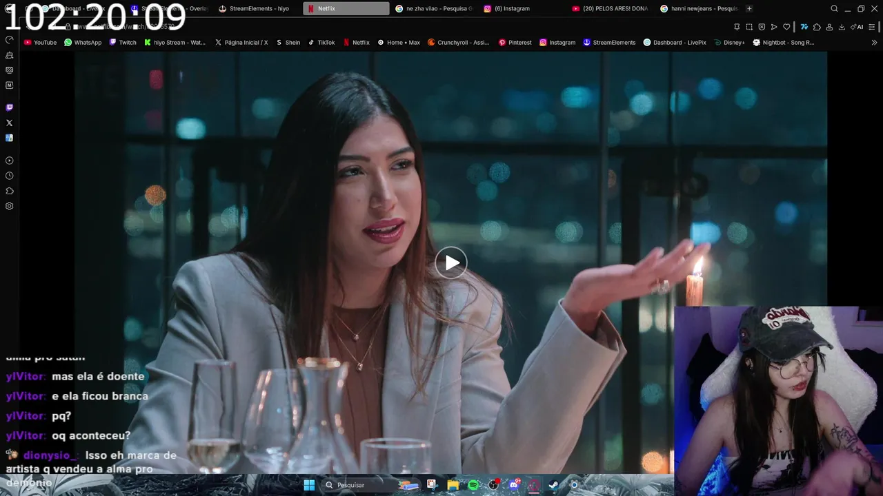Open the easy setup menu icon
Image resolution: width=883 pixels, height=496 pixels.
[872, 27]
